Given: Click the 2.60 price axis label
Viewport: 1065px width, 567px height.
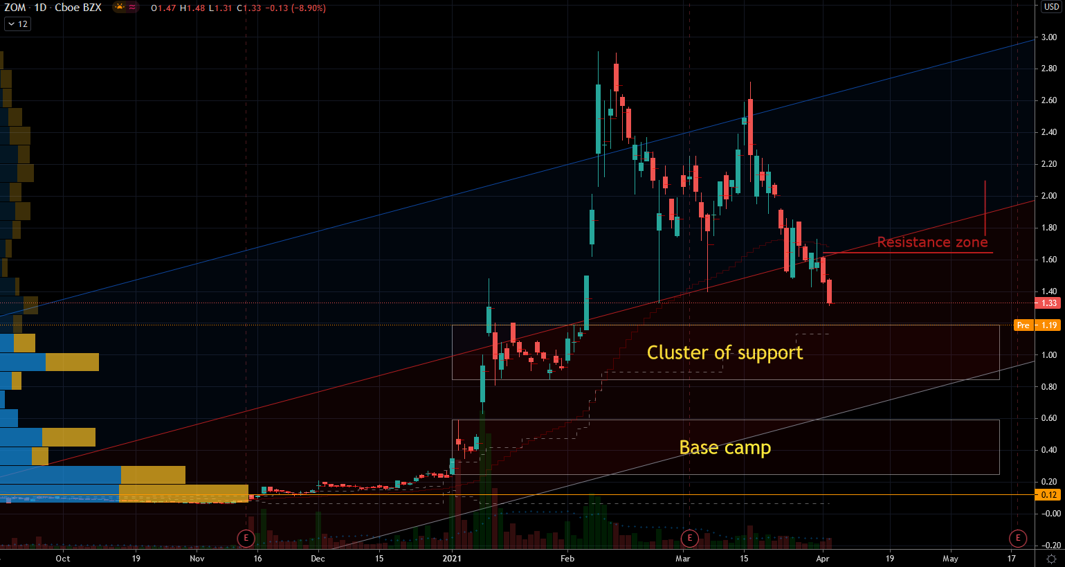Looking at the screenshot, I should click(x=1049, y=100).
